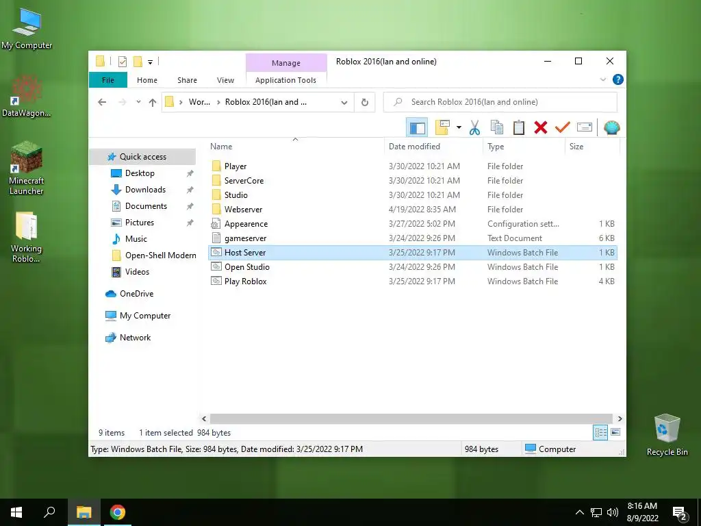This screenshot has width=701, height=526.
Task: Click the orange checkmark properties icon
Action: click(563, 127)
